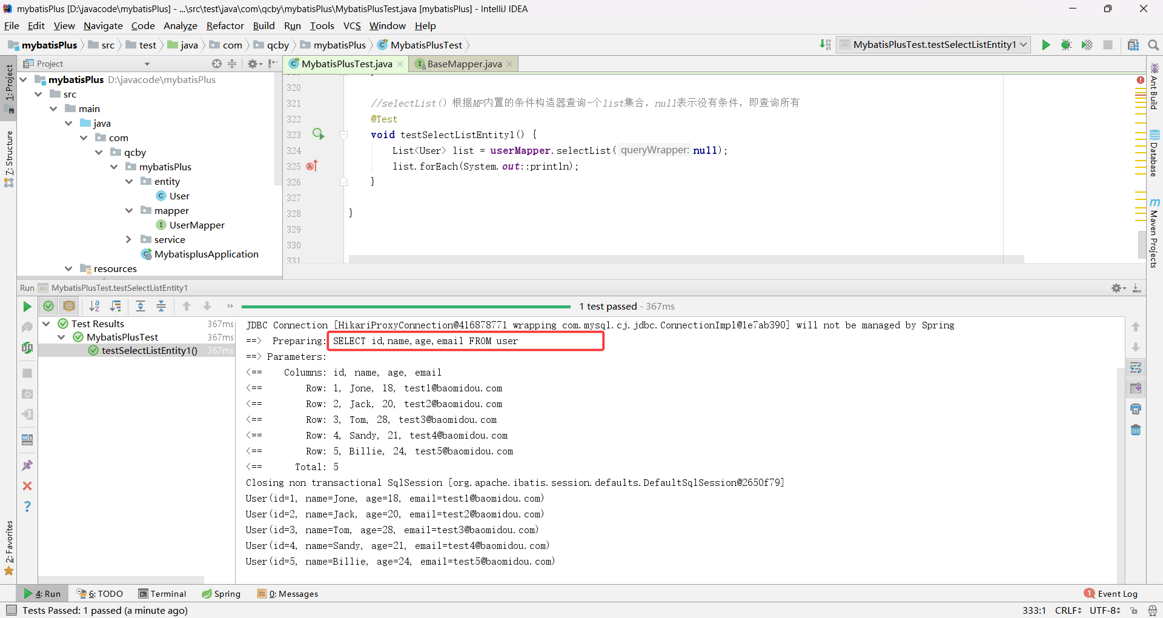Expand all test results
1163x618 pixels.
[141, 306]
